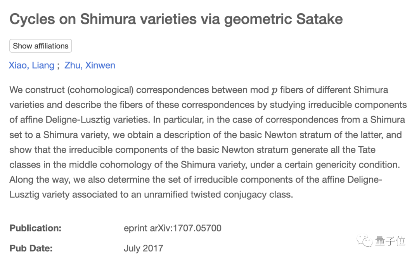Click the WeChat logo watermark icon

pos(365,241)
